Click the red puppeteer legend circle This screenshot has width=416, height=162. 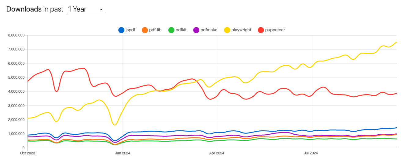(x=261, y=30)
